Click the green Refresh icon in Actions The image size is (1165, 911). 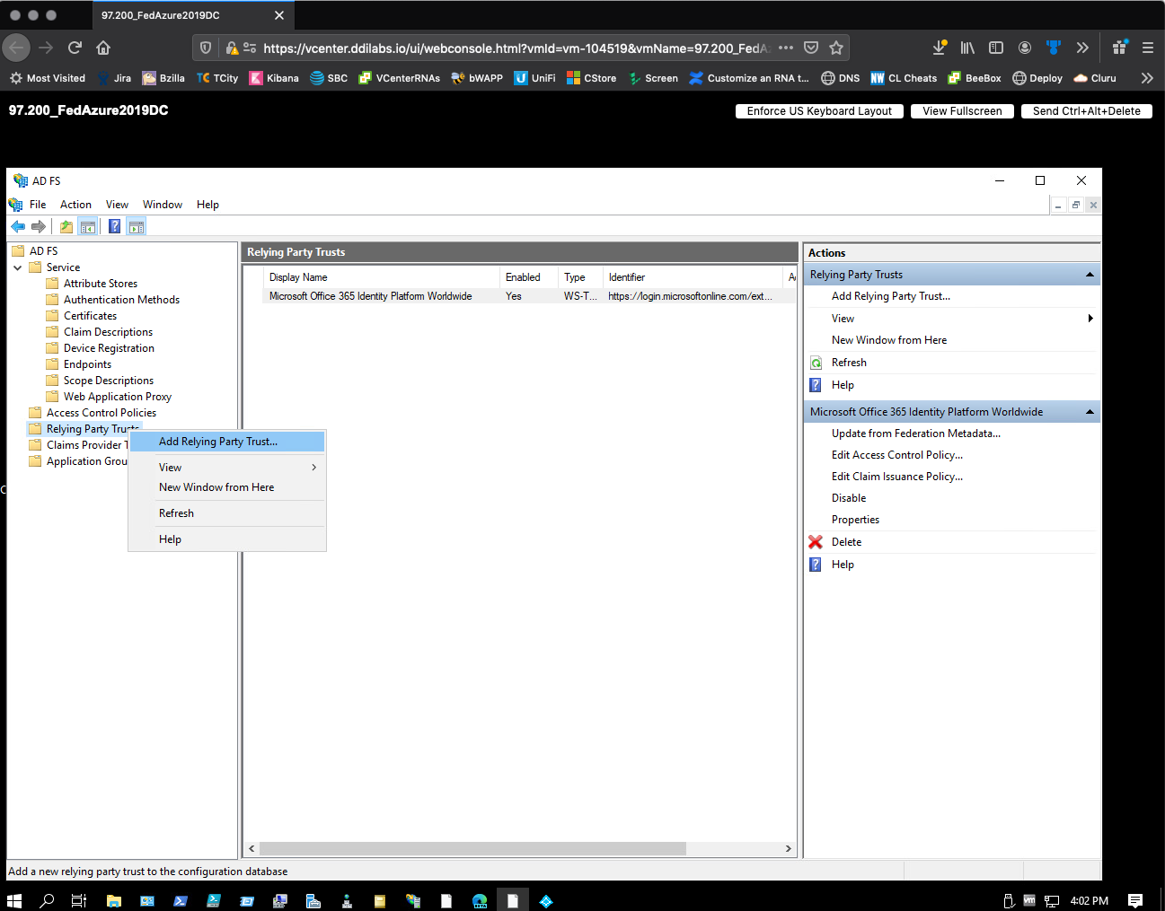816,363
